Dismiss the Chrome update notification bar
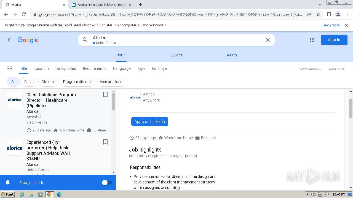The height and width of the screenshot is (198, 353). coord(346,25)
